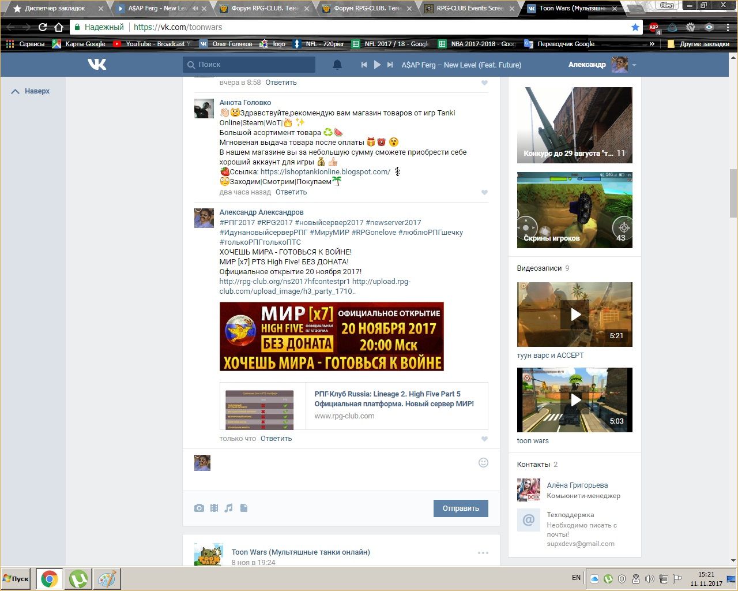Reply to the comment from вчера в 8:58
This screenshot has width=738, height=591.
click(x=281, y=83)
